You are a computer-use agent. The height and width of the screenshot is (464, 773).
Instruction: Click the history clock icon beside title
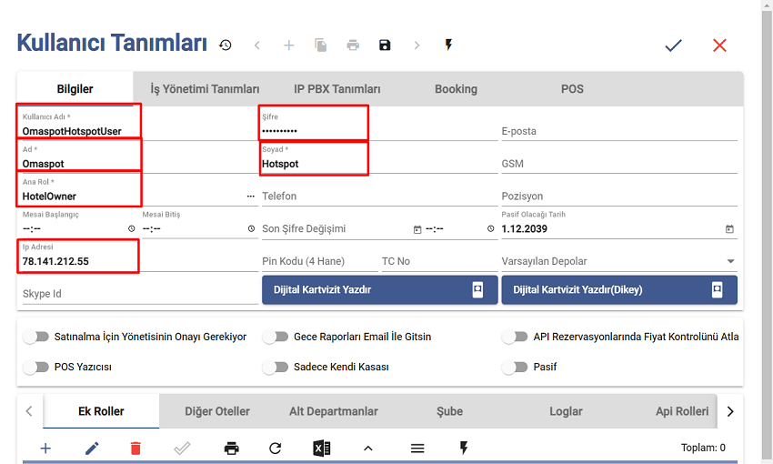pyautogui.click(x=225, y=45)
